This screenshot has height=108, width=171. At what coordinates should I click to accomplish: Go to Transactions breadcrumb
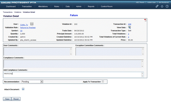(x=8, y=12)
